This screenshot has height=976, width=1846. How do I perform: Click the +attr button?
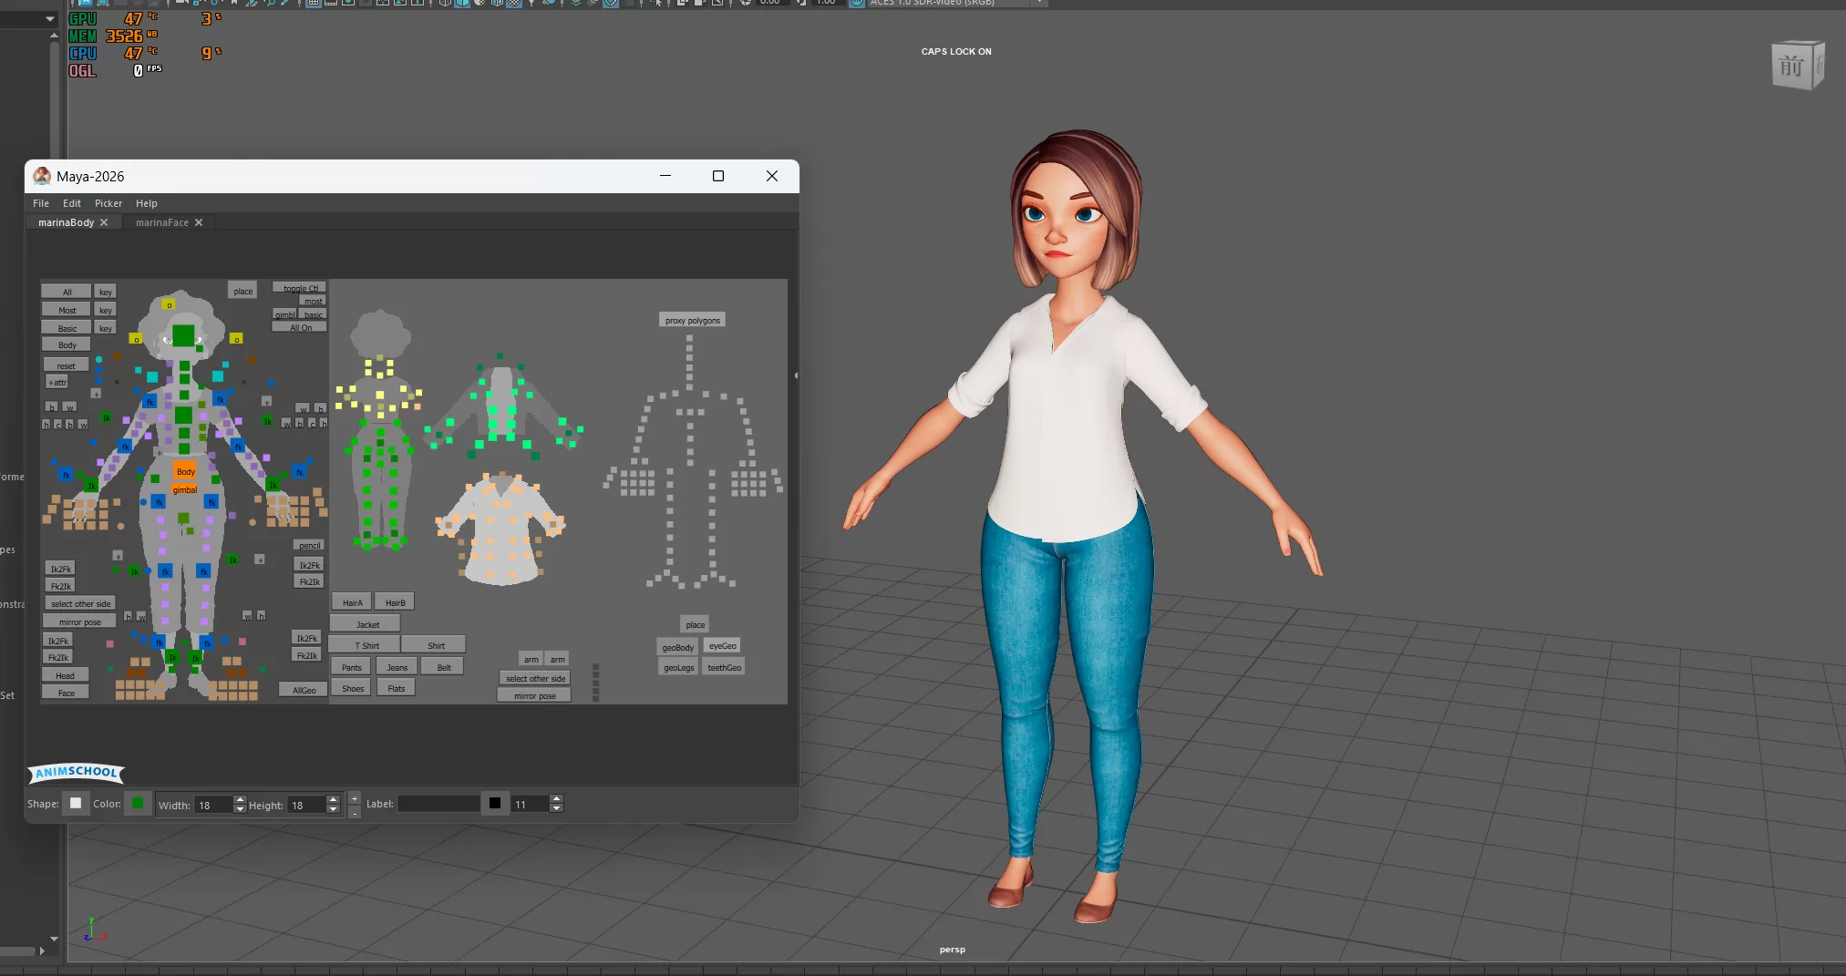pyautogui.click(x=57, y=382)
